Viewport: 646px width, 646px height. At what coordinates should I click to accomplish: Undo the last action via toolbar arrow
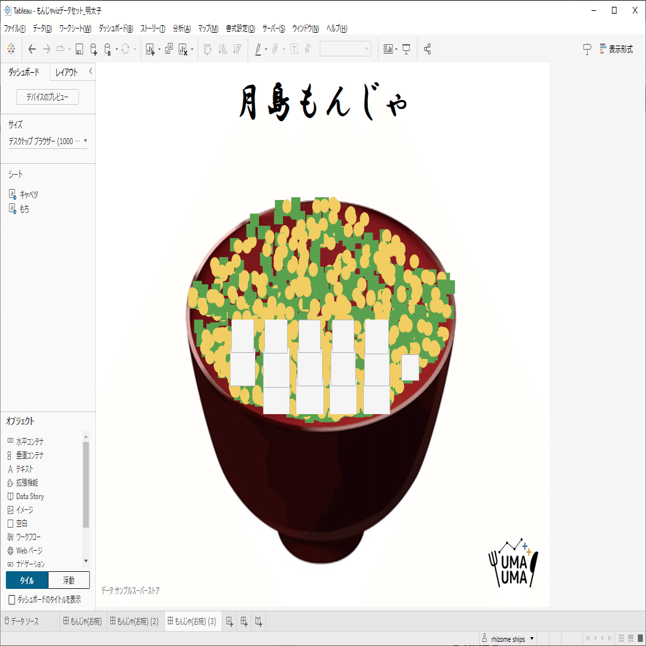pos(33,49)
